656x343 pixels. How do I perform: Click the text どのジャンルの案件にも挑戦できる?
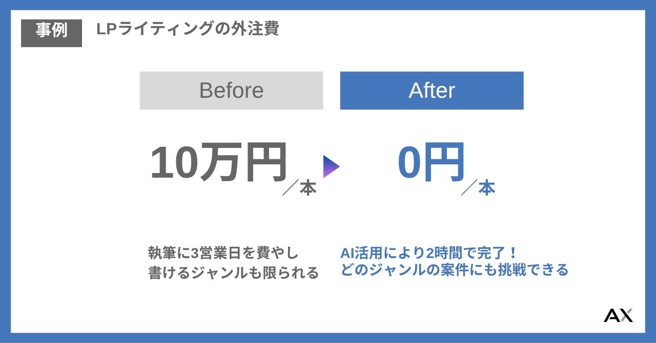click(455, 270)
